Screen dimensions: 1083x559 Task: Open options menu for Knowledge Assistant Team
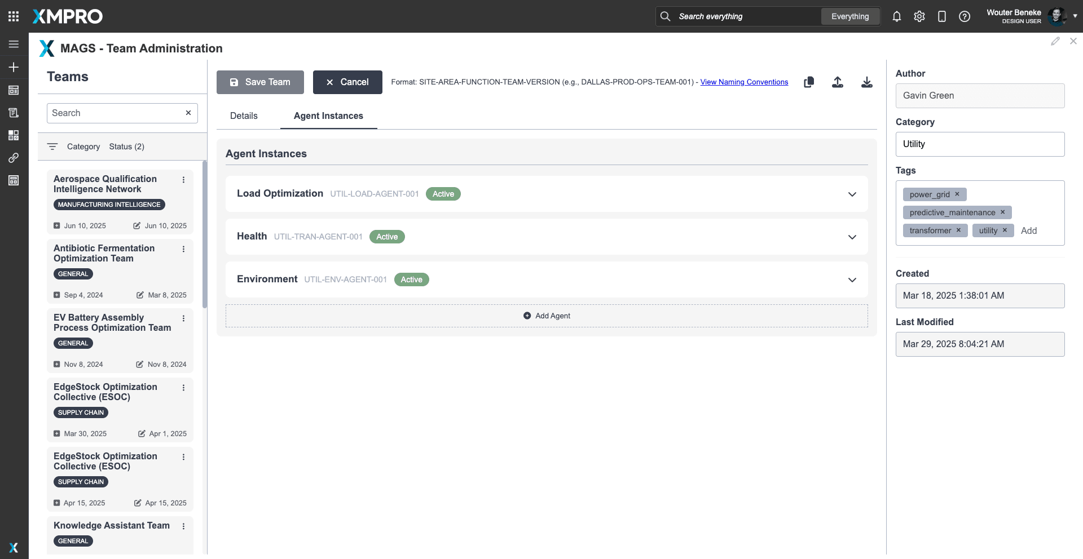click(183, 526)
